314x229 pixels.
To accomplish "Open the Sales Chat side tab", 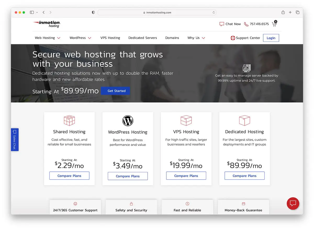I will [x=15, y=140].
